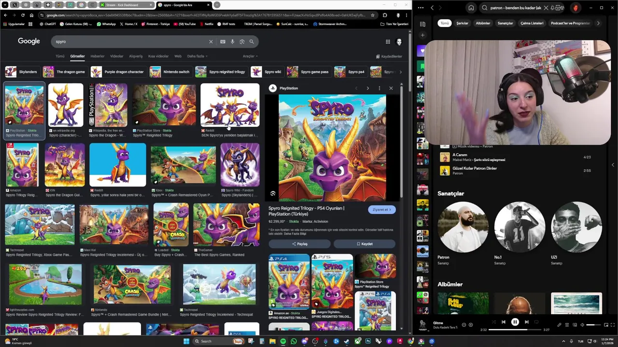The image size is (618, 347).
Task: Open the UZI artist card
Action: tap(576, 234)
